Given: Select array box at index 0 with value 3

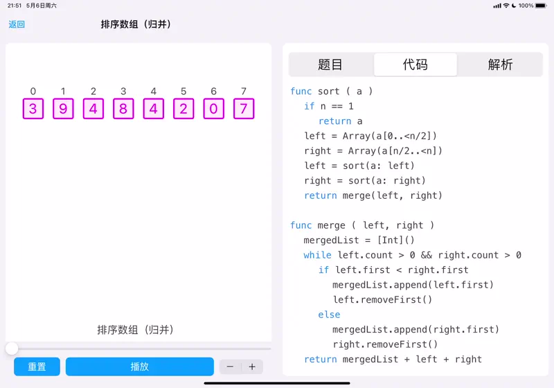Looking at the screenshot, I should (x=33, y=109).
